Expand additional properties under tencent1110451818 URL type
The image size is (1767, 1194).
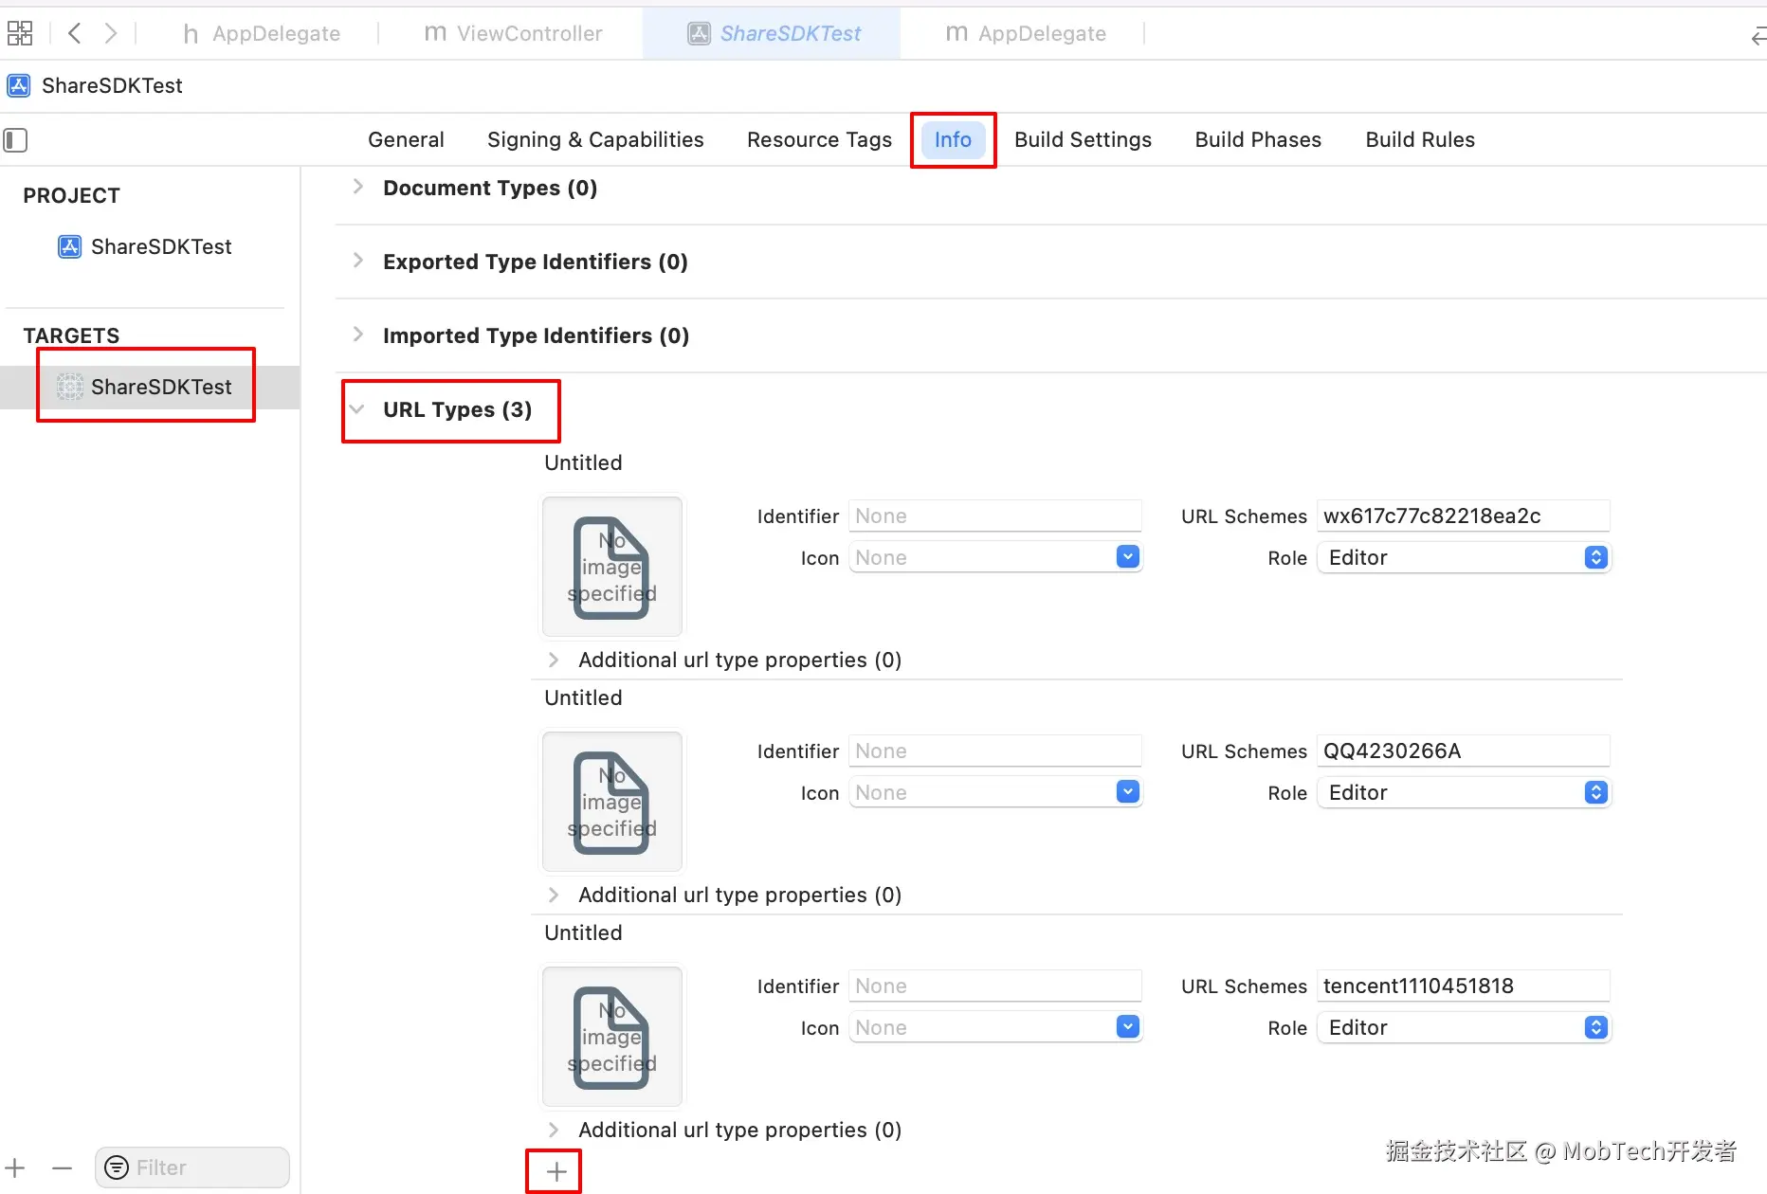pos(554,1130)
